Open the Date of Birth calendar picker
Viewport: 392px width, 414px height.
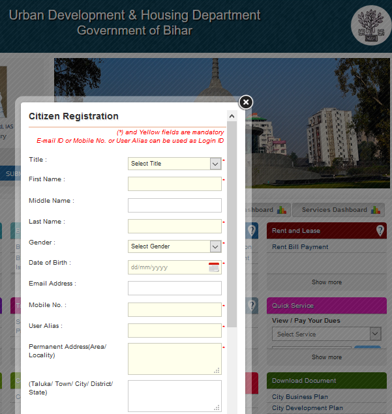tap(214, 267)
